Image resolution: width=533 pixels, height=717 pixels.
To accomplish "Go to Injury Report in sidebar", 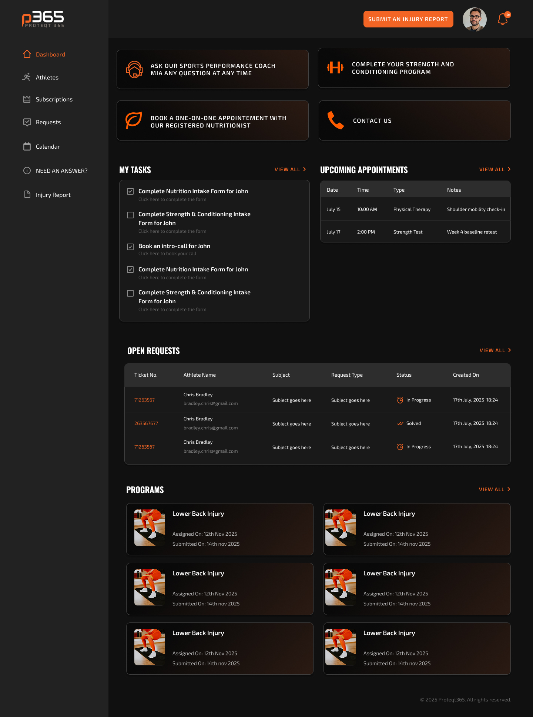I will click(53, 195).
